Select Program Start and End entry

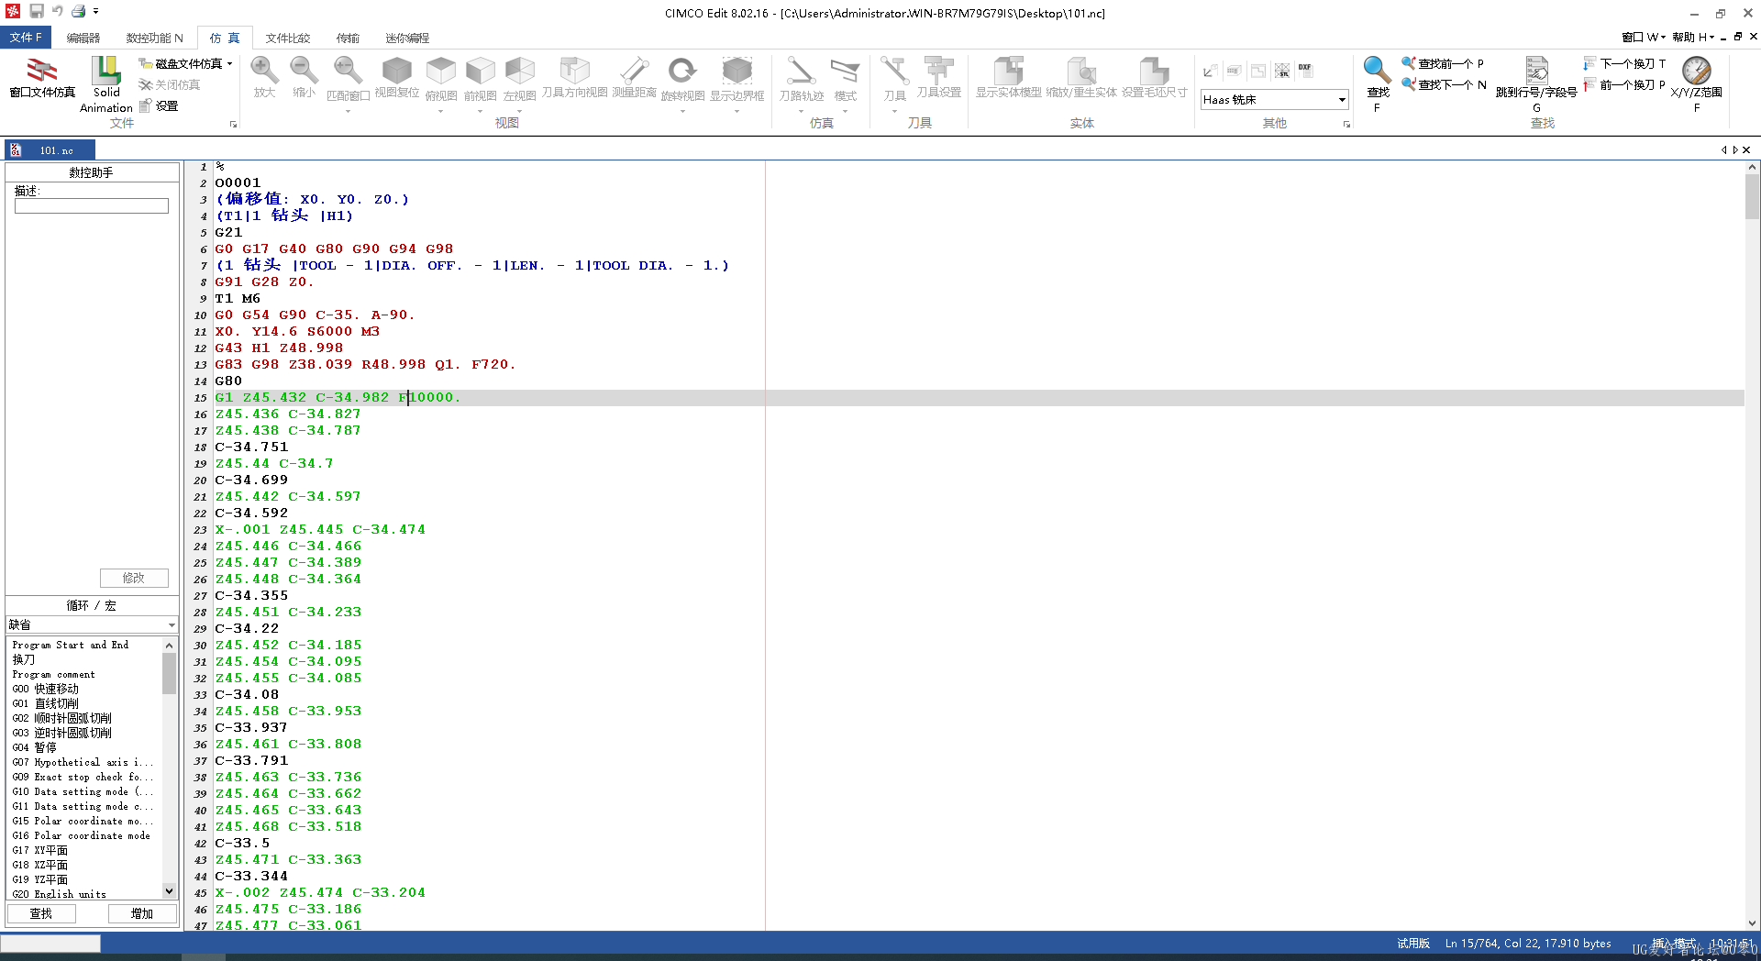[x=71, y=645]
